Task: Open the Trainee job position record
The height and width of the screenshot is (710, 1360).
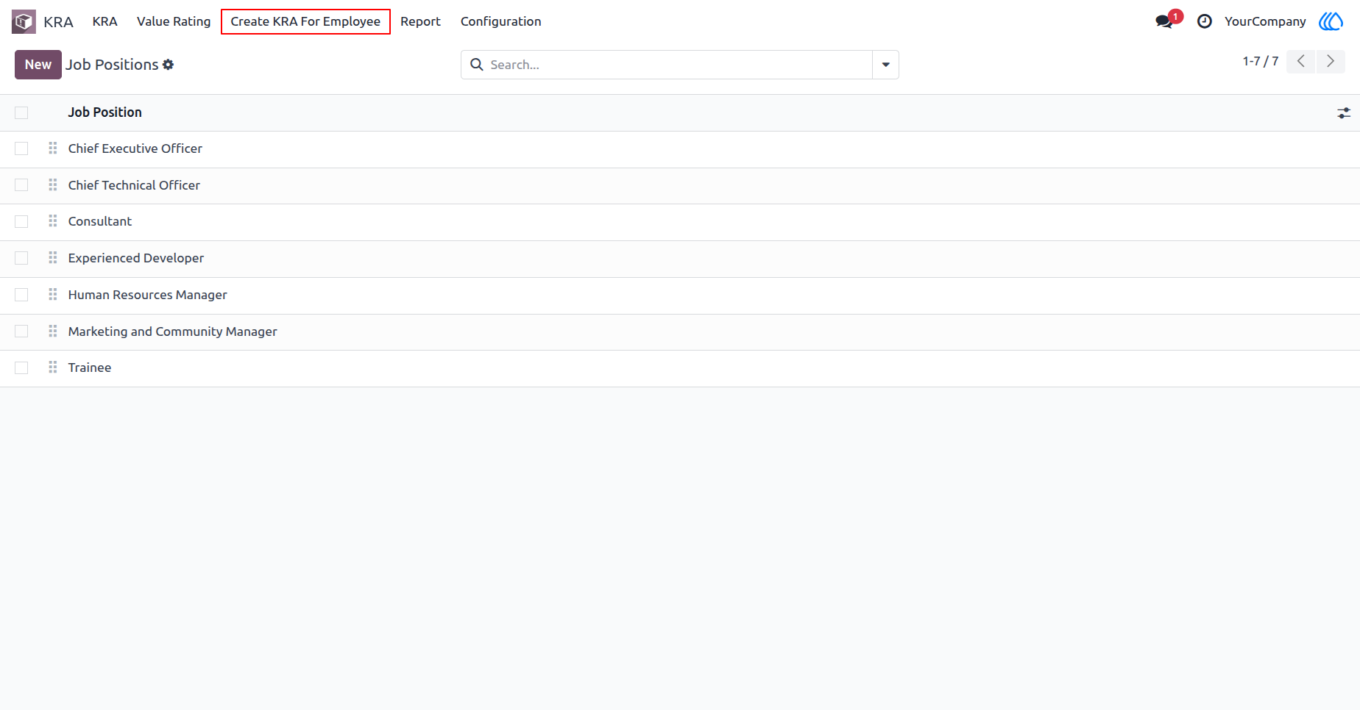Action: point(90,367)
